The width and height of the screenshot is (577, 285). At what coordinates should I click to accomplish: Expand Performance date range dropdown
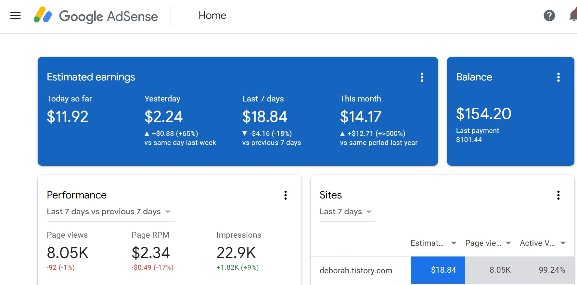(x=110, y=212)
